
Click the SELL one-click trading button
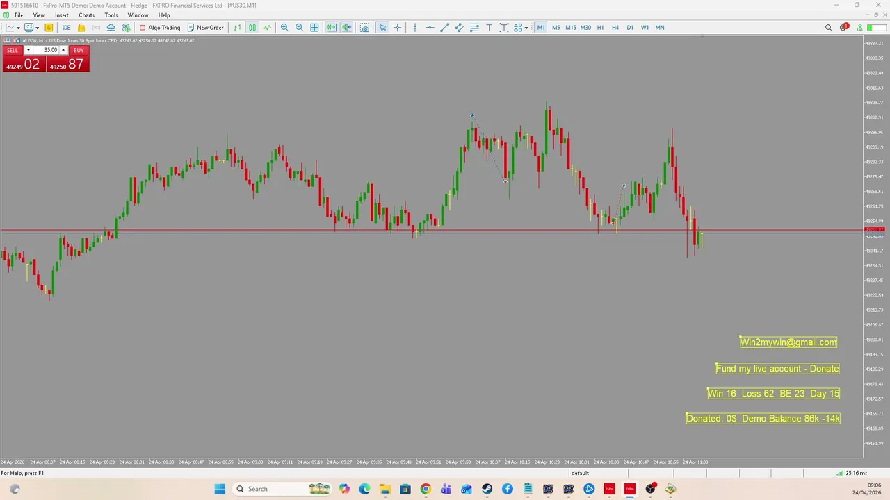pyautogui.click(x=13, y=50)
